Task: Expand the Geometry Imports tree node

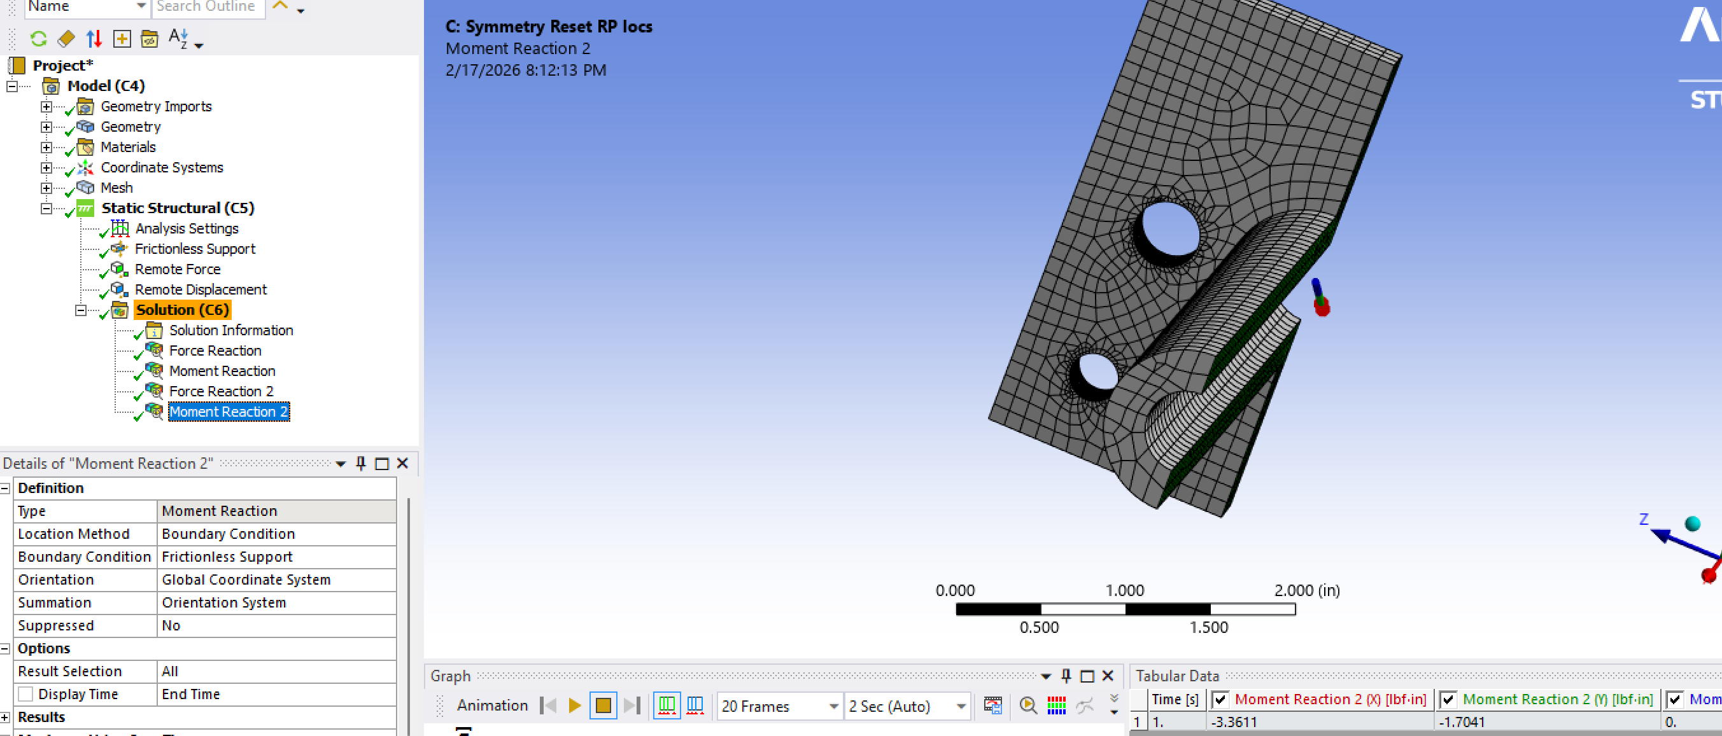Action: click(46, 106)
